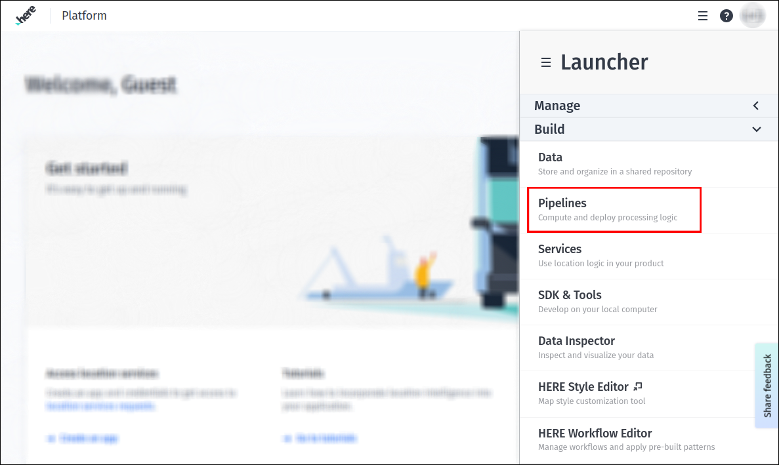Screen dimensions: 779x465
Task: Click the Build section header
Action: (x=649, y=129)
